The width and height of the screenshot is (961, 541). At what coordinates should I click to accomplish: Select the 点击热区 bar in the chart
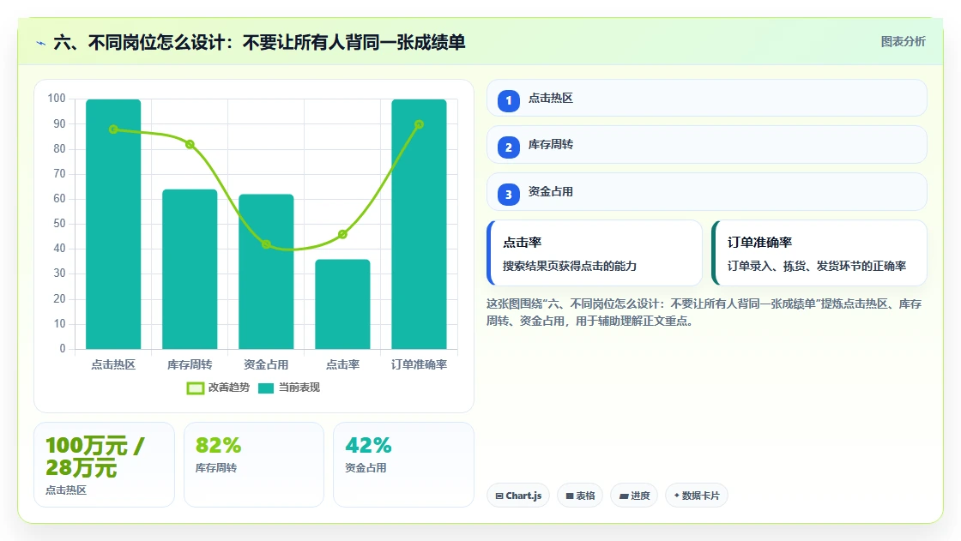pyautogui.click(x=113, y=225)
